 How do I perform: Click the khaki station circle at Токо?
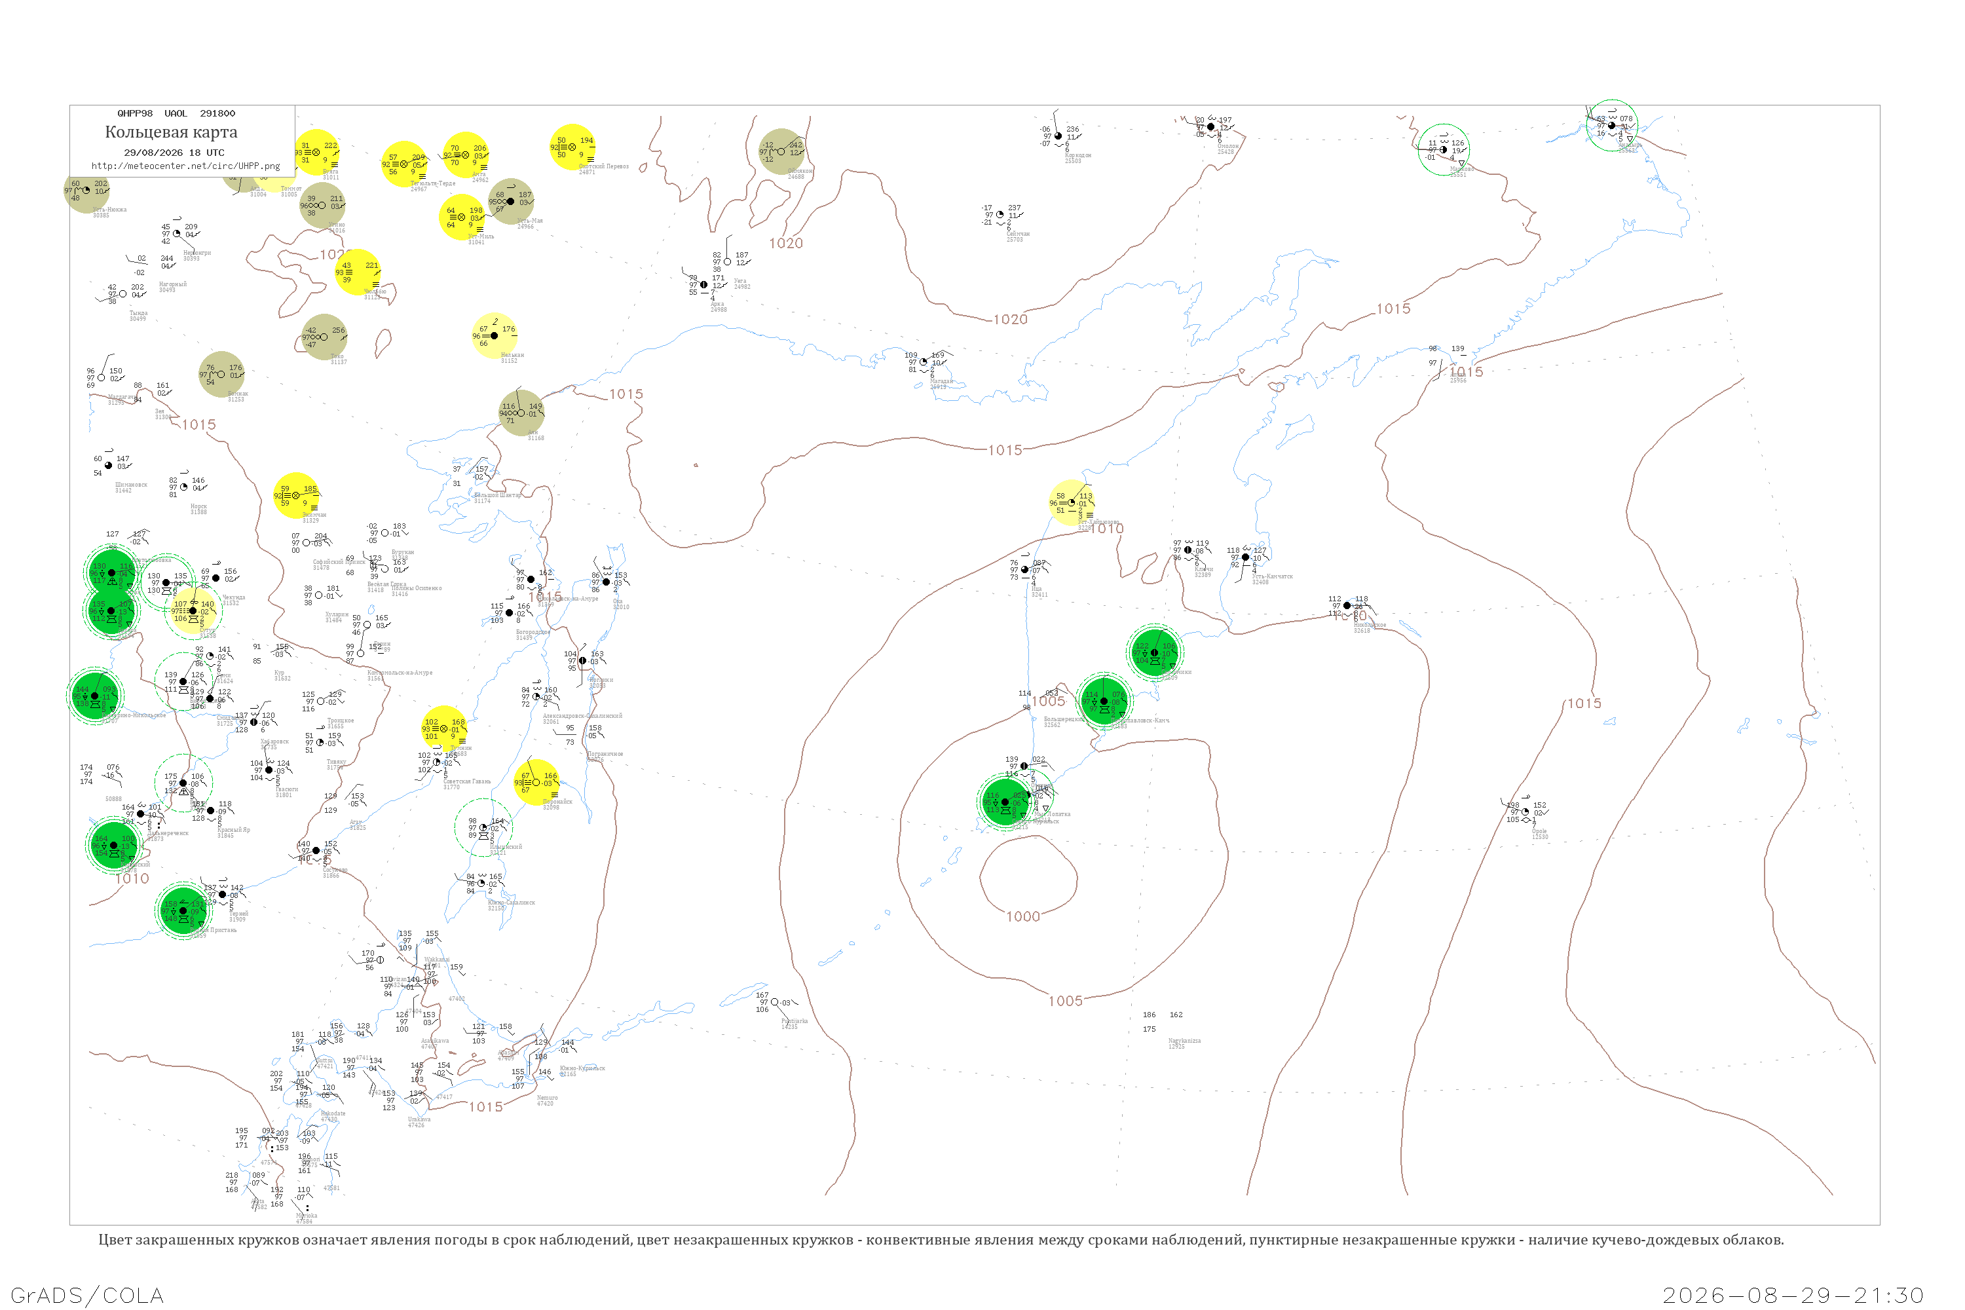[324, 337]
